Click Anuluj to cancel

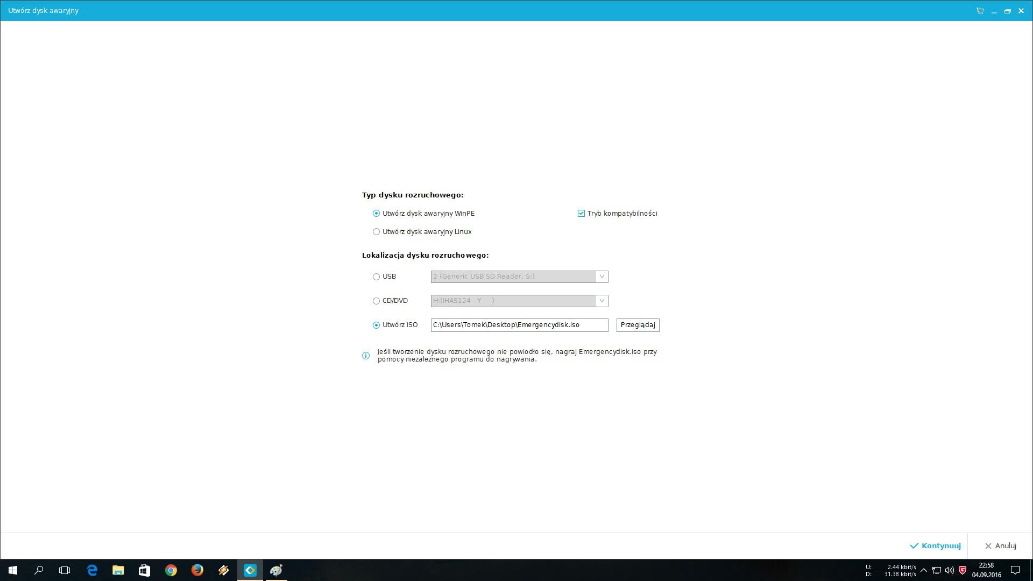pyautogui.click(x=1000, y=545)
